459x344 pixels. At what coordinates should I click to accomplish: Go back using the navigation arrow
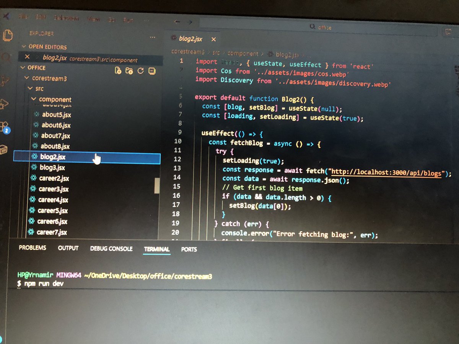177,22
